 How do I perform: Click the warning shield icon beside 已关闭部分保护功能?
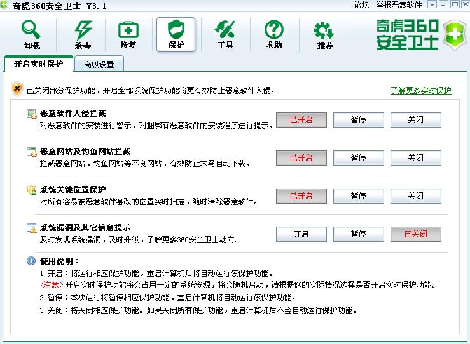(17, 89)
